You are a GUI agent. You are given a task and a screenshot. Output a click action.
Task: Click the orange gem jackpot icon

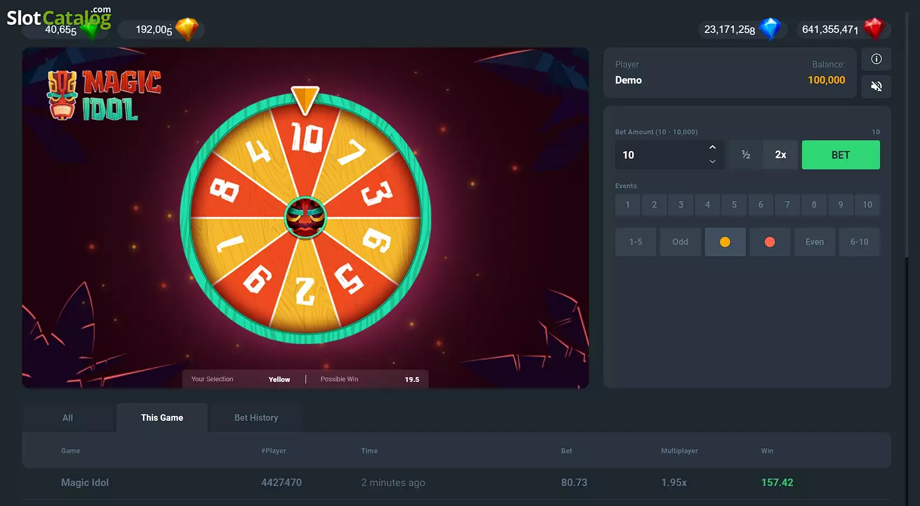(x=187, y=29)
